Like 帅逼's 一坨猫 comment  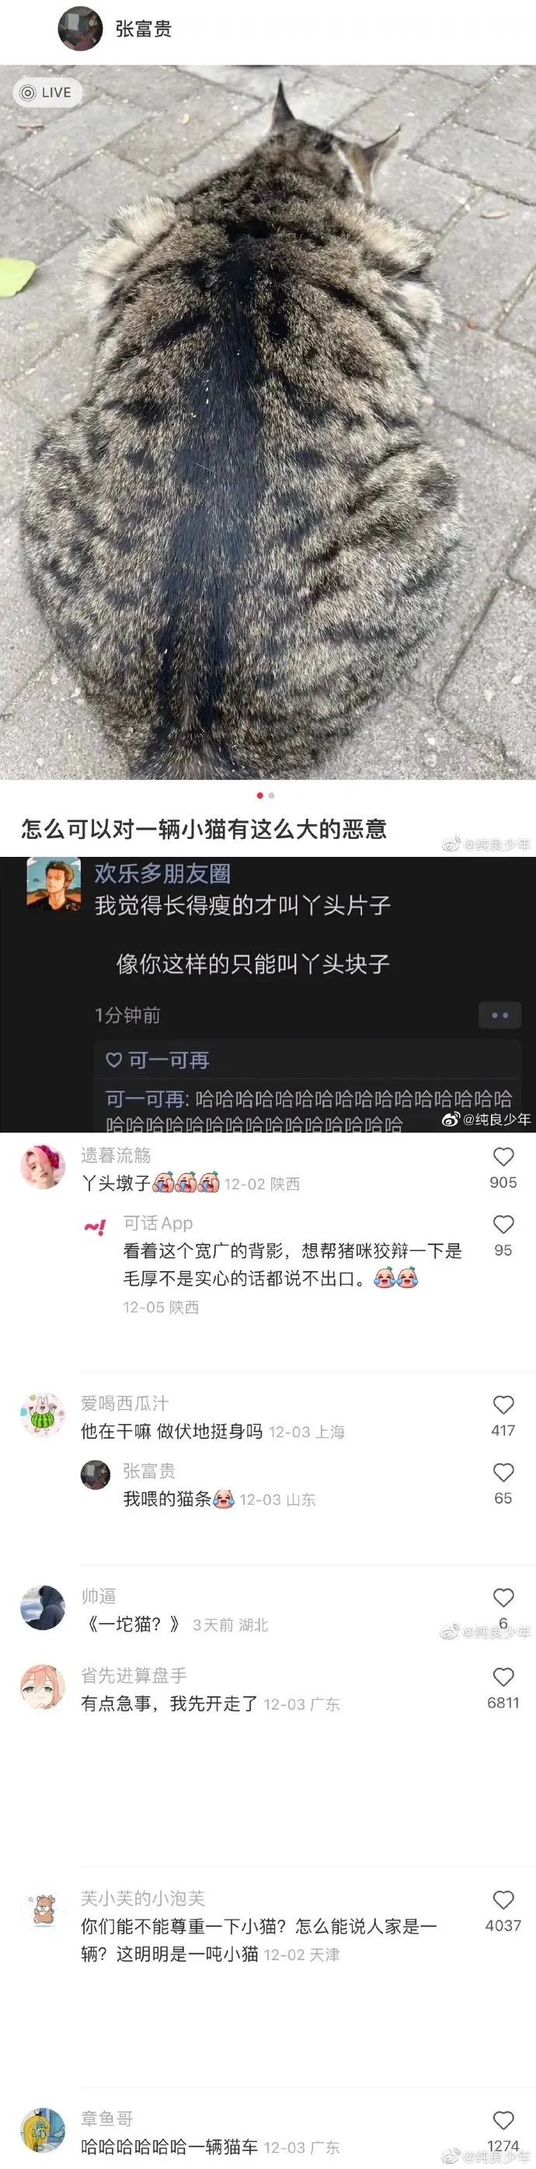pyautogui.click(x=503, y=1597)
